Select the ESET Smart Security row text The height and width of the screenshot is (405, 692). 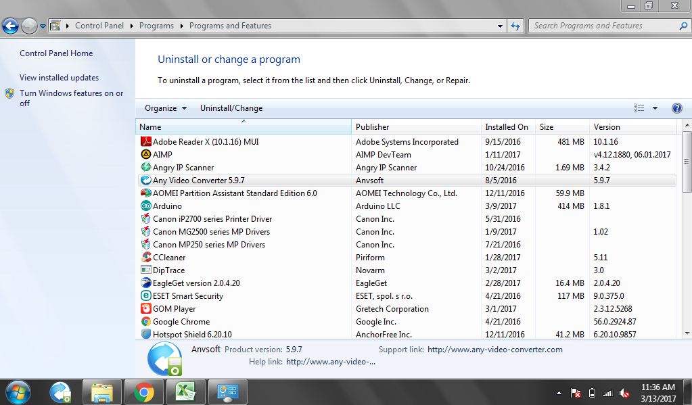[x=187, y=296]
